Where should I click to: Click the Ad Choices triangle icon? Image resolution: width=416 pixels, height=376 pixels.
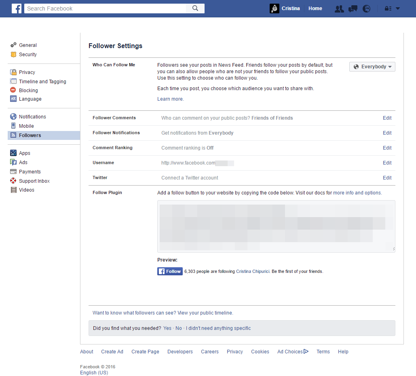[x=306, y=351]
